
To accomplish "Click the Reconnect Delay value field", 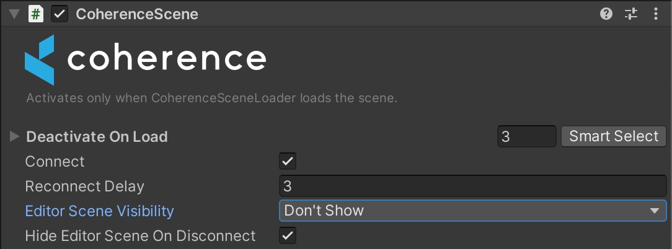I will (x=472, y=186).
